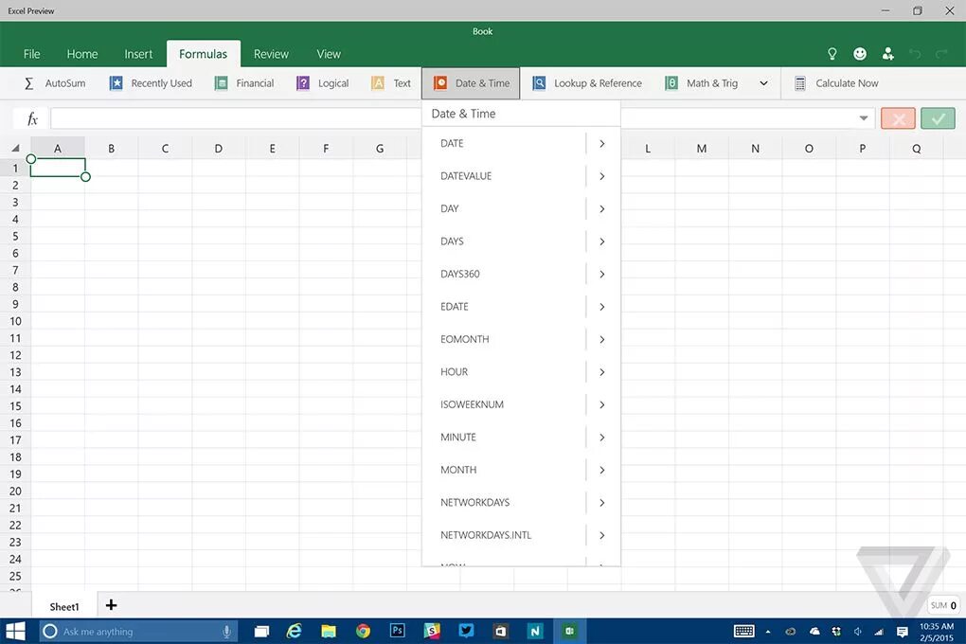The width and height of the screenshot is (966, 644).
Task: Select the Sheet1 tab
Action: pyautogui.click(x=64, y=606)
